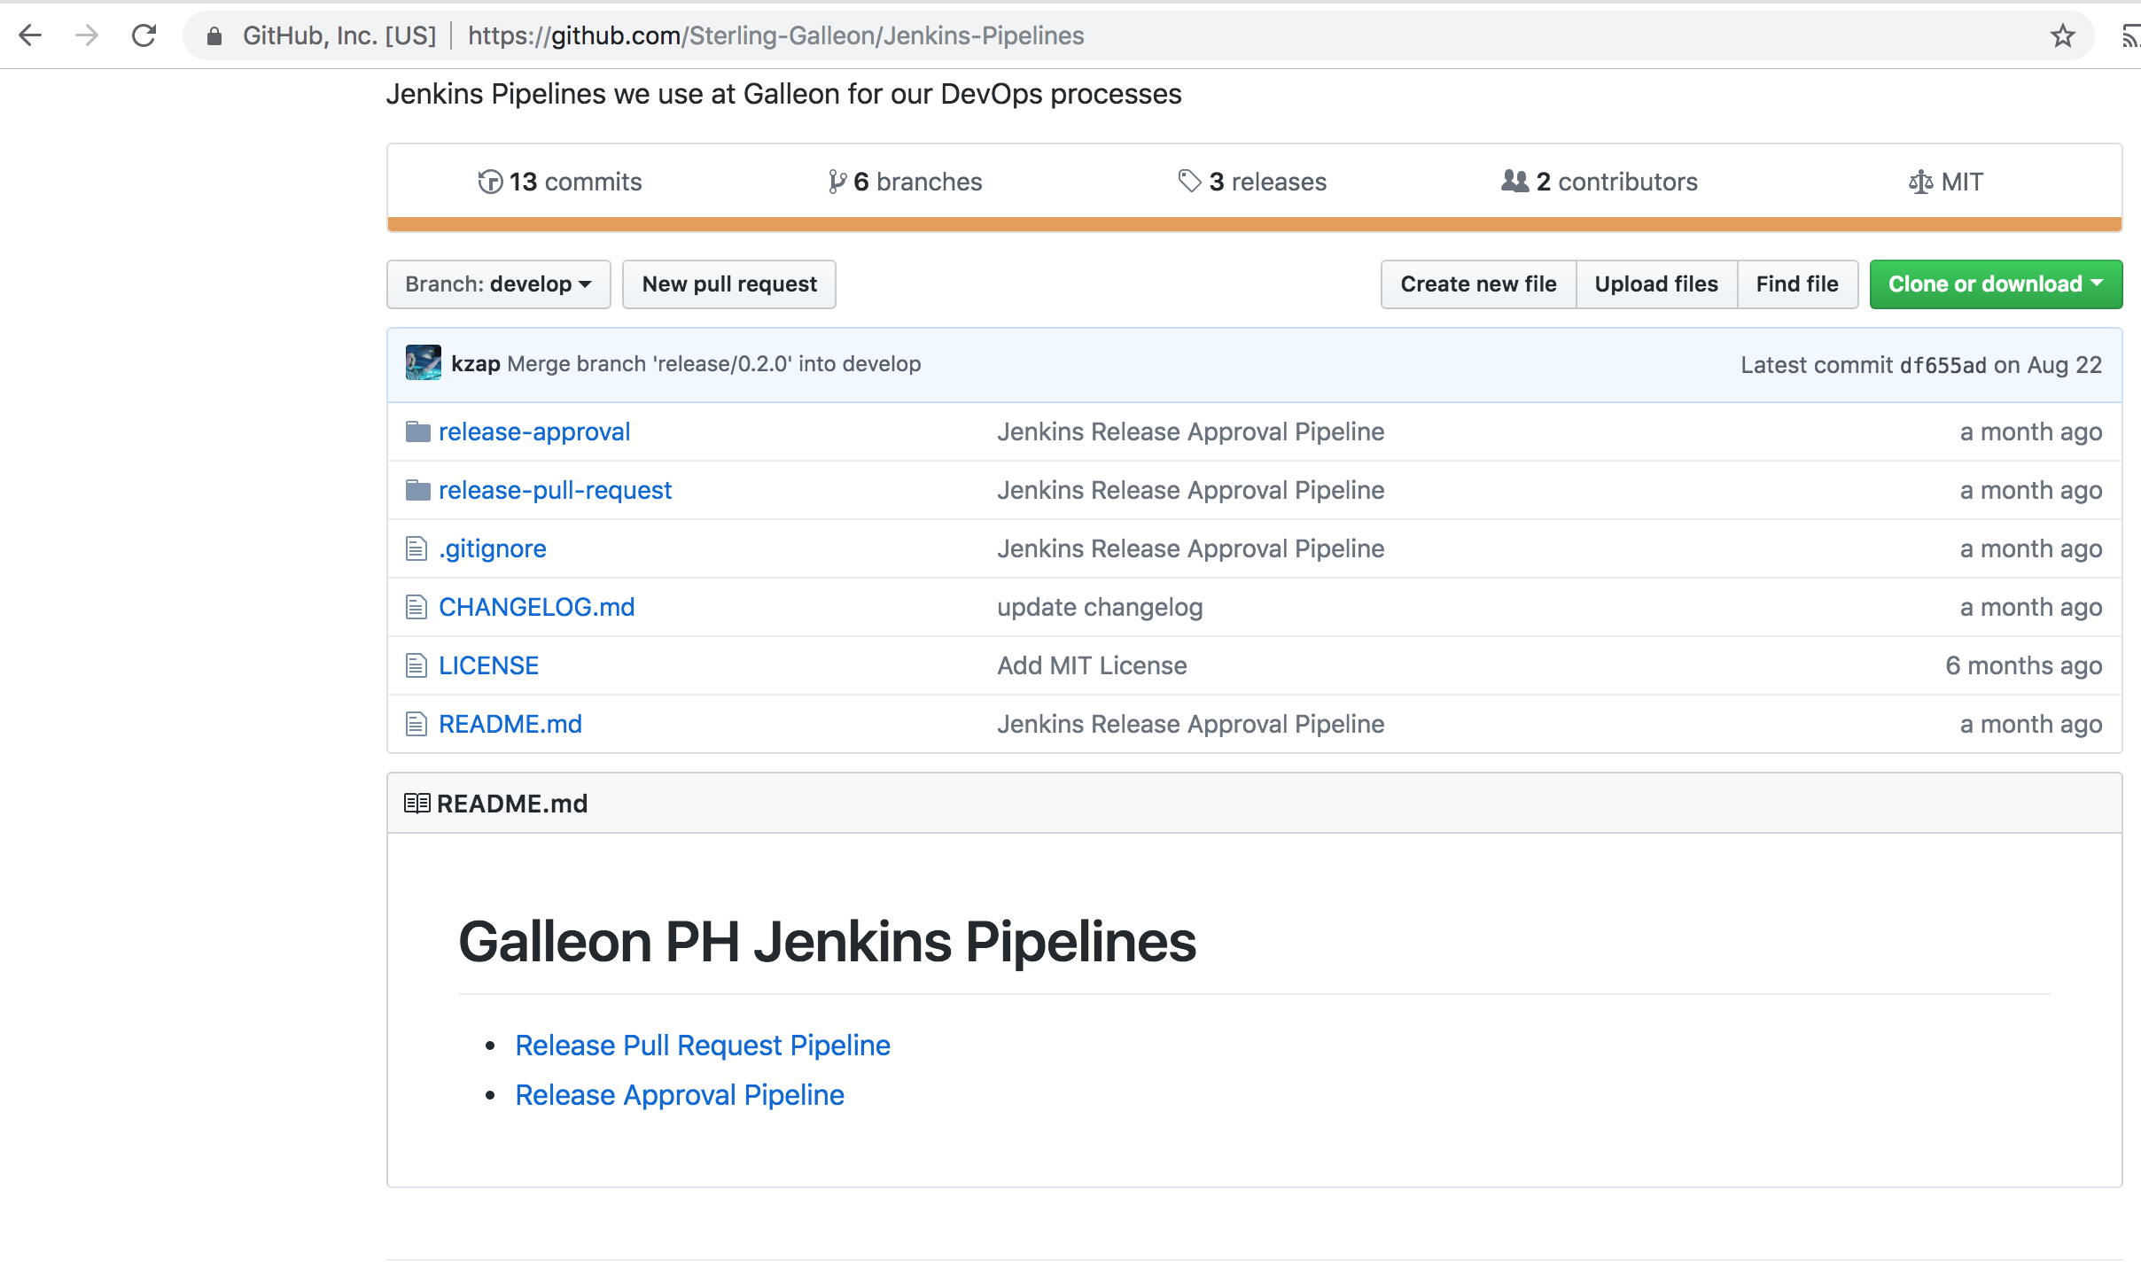Click New pull request button
The image size is (2141, 1267).
pyautogui.click(x=729, y=284)
